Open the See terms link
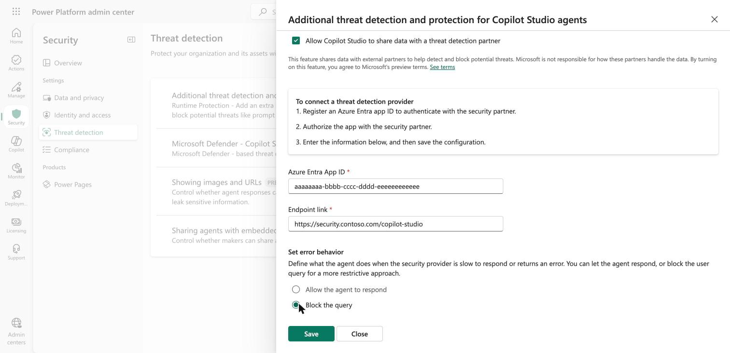This screenshot has width=730, height=353. coord(442,67)
